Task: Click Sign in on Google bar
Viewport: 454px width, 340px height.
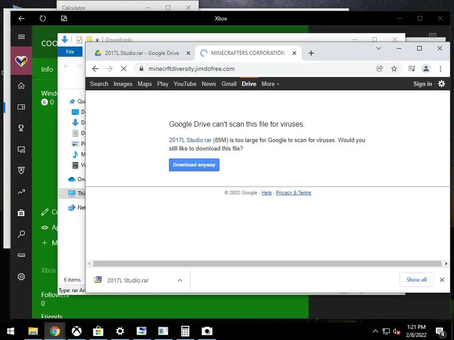Action: (x=423, y=84)
